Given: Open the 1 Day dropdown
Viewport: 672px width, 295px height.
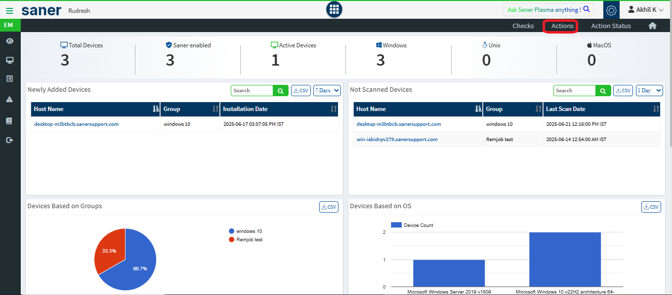Looking at the screenshot, I should [x=649, y=91].
